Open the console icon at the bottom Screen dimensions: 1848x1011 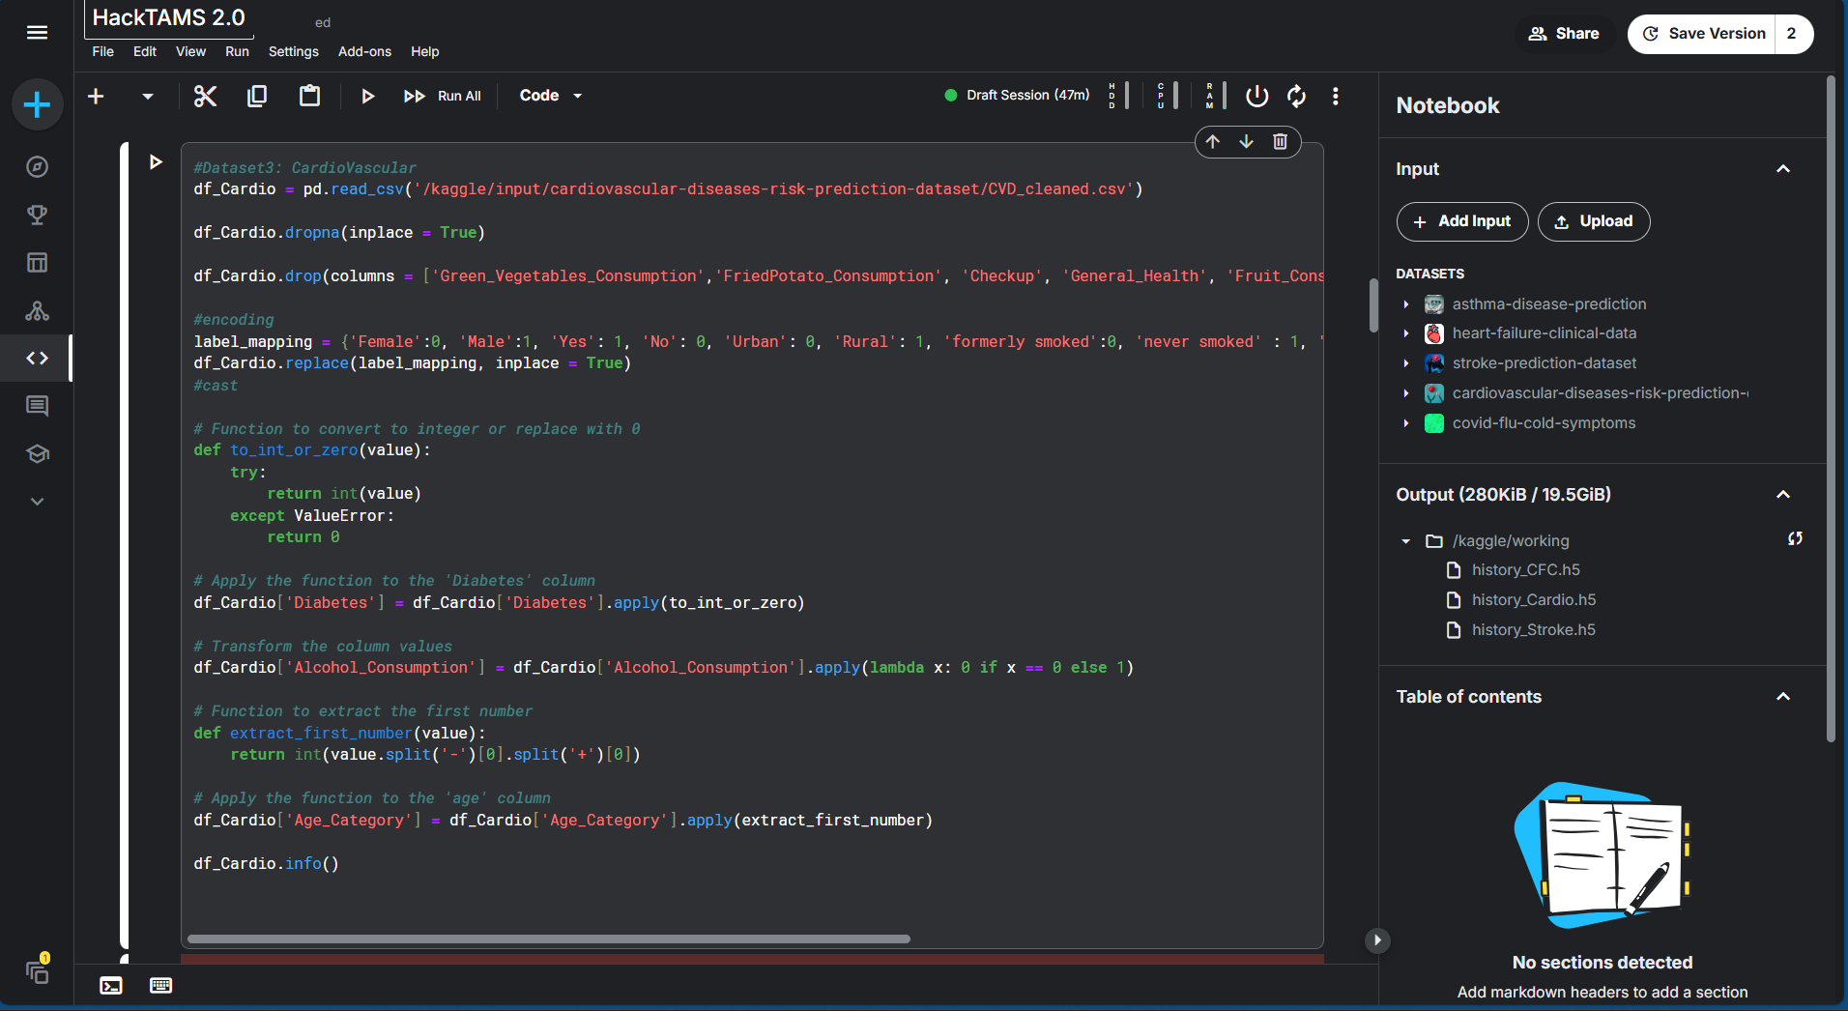tap(111, 985)
